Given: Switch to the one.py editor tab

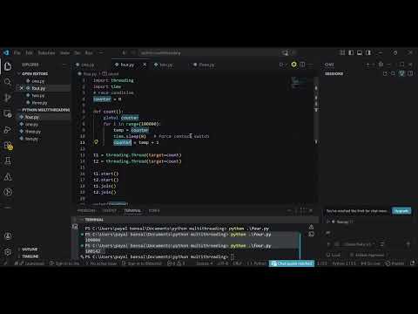Looking at the screenshot, I should pos(87,65).
